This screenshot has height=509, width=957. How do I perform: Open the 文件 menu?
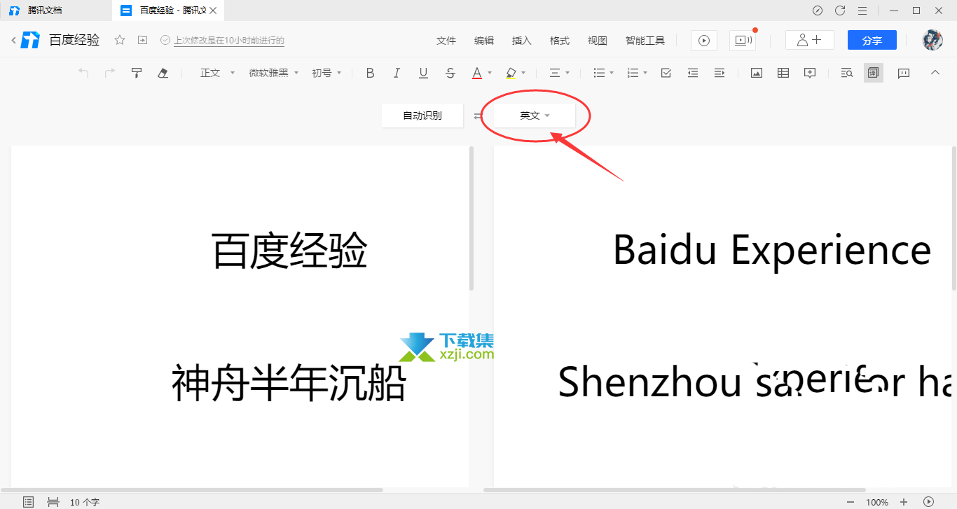tap(446, 41)
